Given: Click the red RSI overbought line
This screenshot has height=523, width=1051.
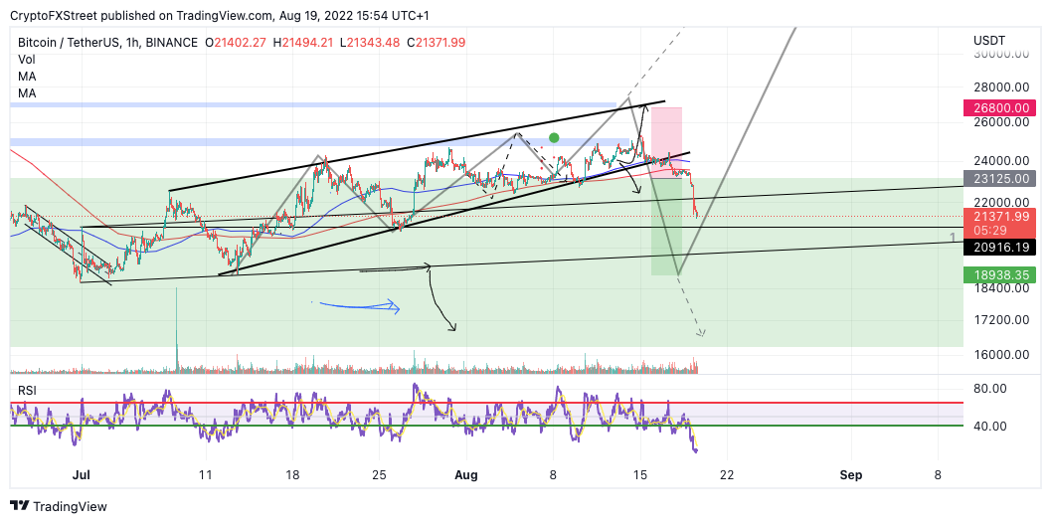Looking at the screenshot, I should pos(486,403).
